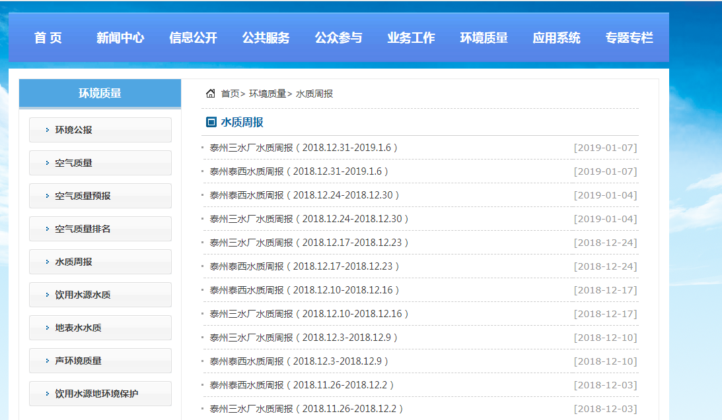Go to 信息公开 in the navigation bar
The width and height of the screenshot is (722, 420).
click(x=193, y=38)
